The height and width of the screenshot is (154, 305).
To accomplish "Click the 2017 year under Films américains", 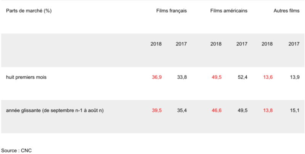I will [242, 44].
